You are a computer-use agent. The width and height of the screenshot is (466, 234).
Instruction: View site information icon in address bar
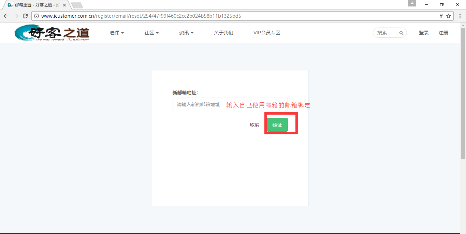tap(37, 16)
